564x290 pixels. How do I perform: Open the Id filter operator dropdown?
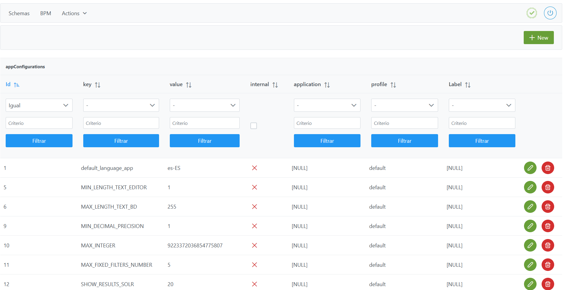click(x=39, y=105)
